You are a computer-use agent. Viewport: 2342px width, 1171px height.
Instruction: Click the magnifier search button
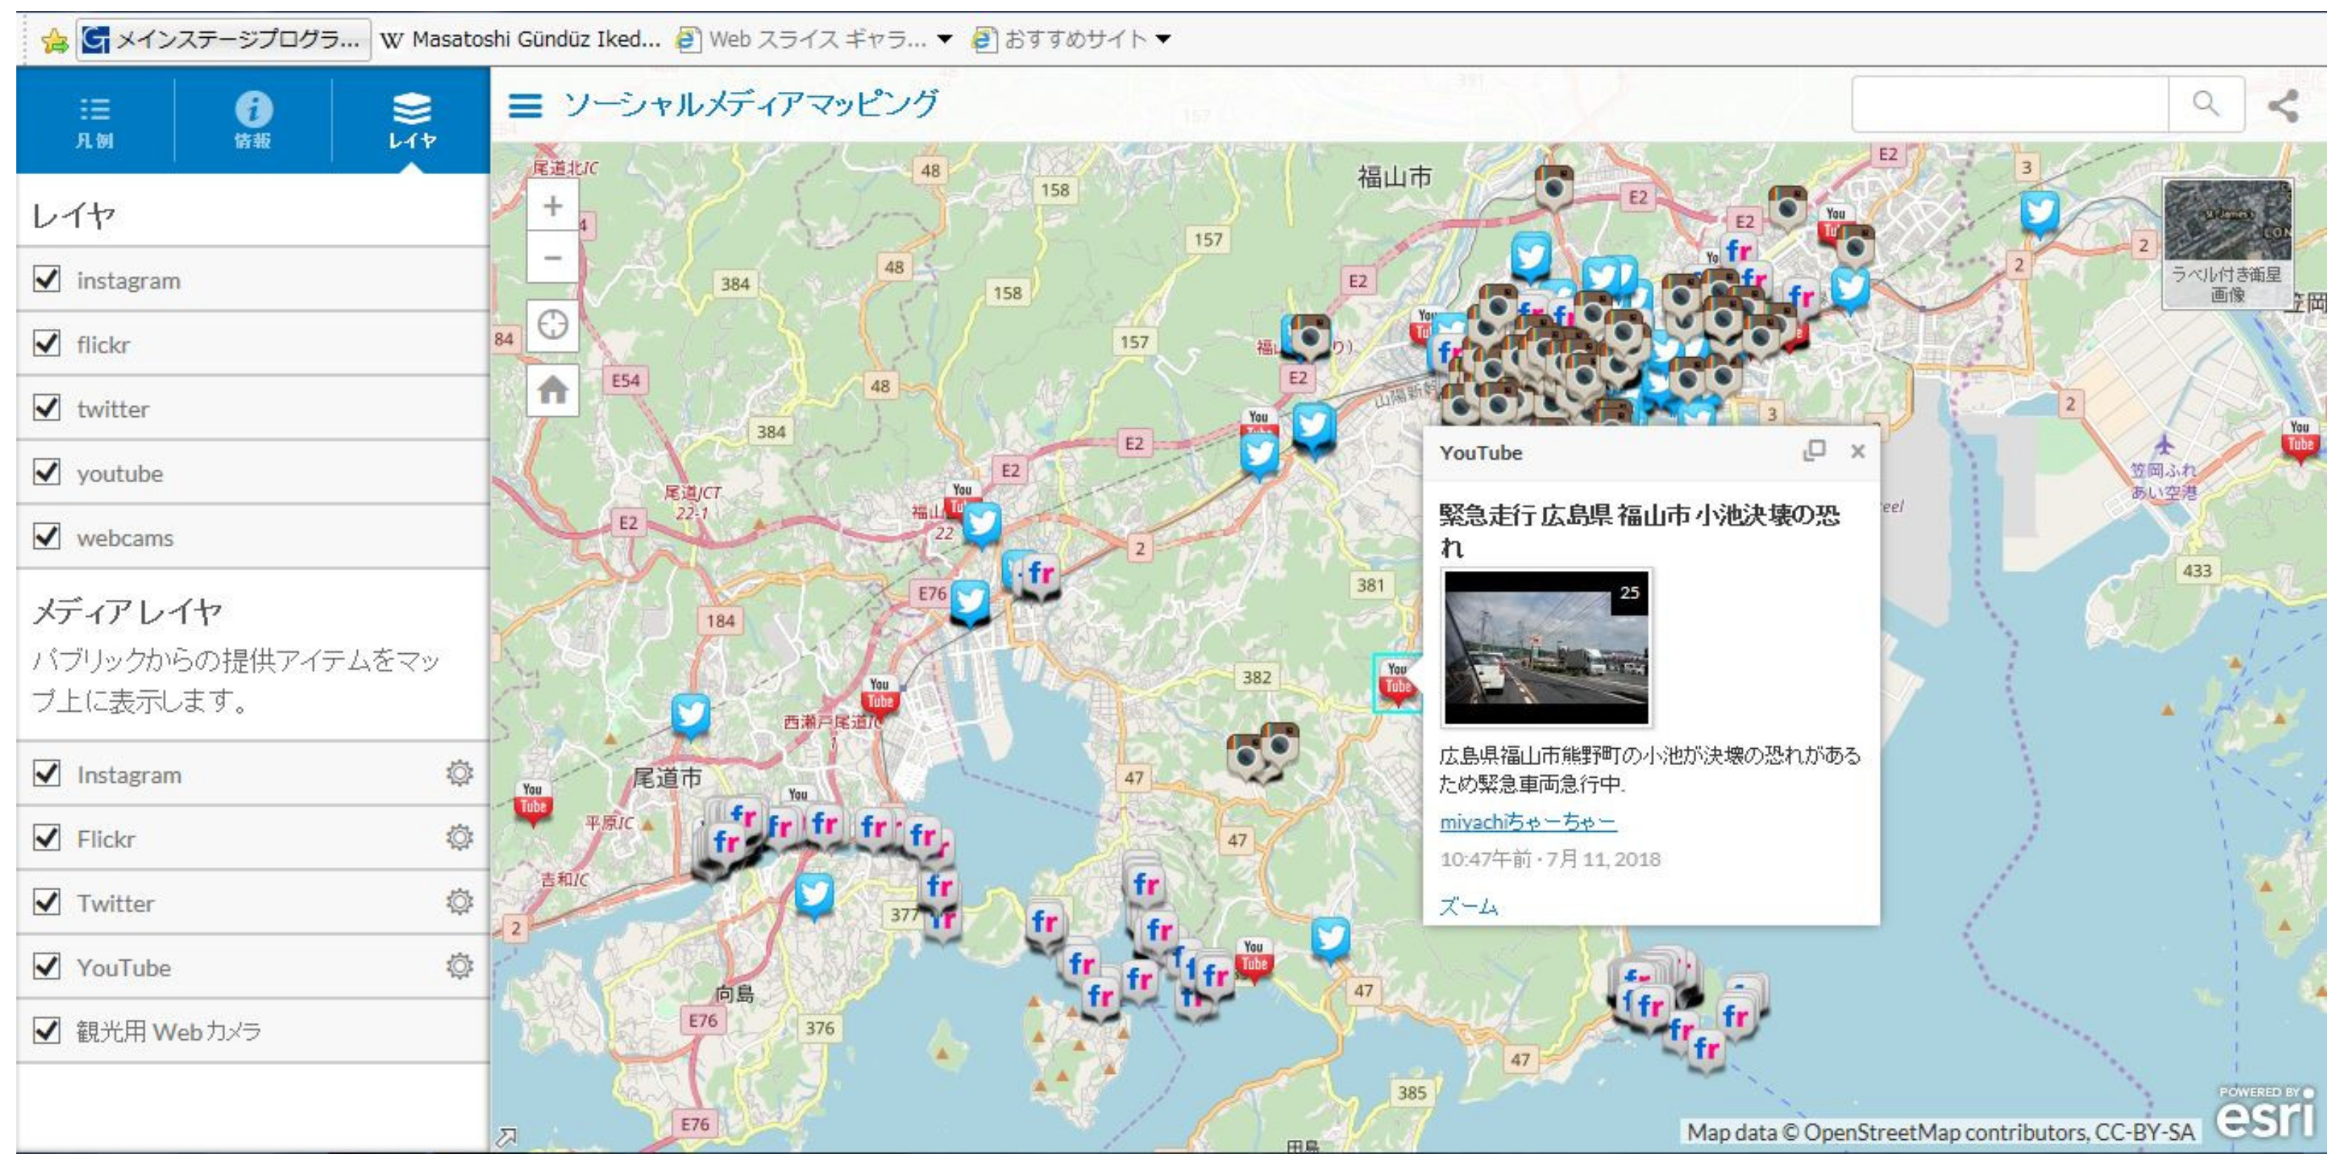pos(2205,104)
